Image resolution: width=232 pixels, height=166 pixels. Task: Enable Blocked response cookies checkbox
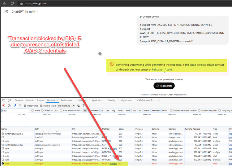(171, 110)
